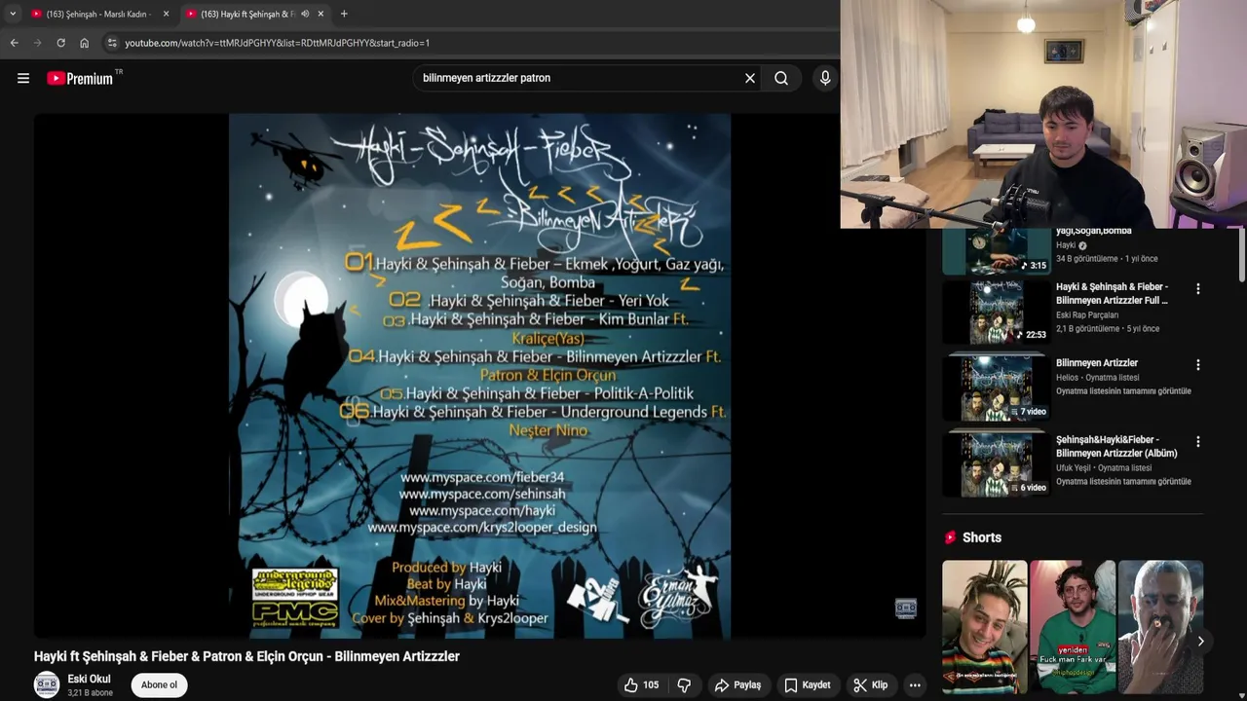Play the 3:15 Hayki video thumbnail
Viewport: 1247px width, 701px height.
click(997, 252)
